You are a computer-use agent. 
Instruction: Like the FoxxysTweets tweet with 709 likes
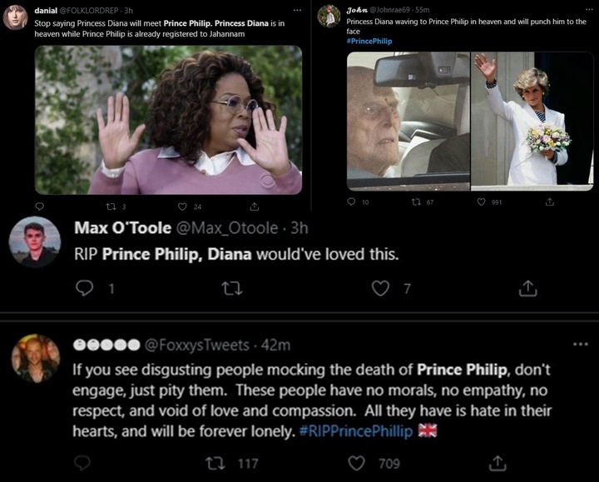(357, 464)
